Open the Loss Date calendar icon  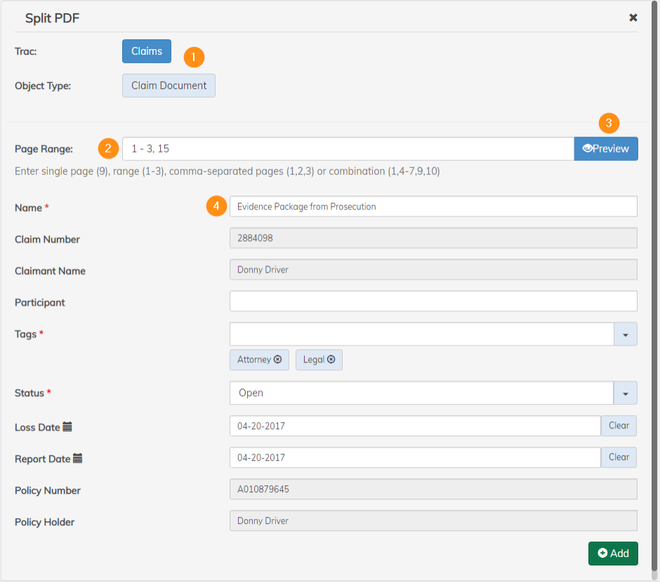coord(67,426)
